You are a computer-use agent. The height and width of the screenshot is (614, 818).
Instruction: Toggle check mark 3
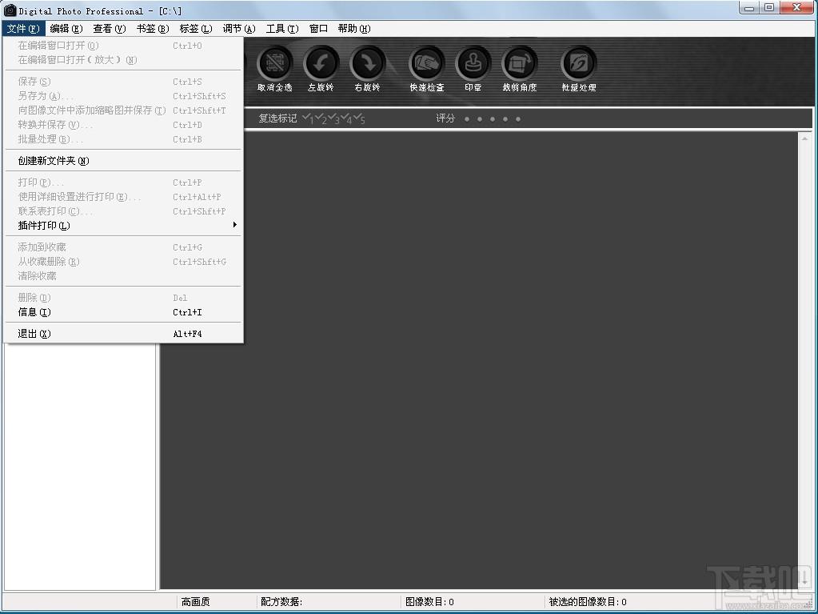334,118
